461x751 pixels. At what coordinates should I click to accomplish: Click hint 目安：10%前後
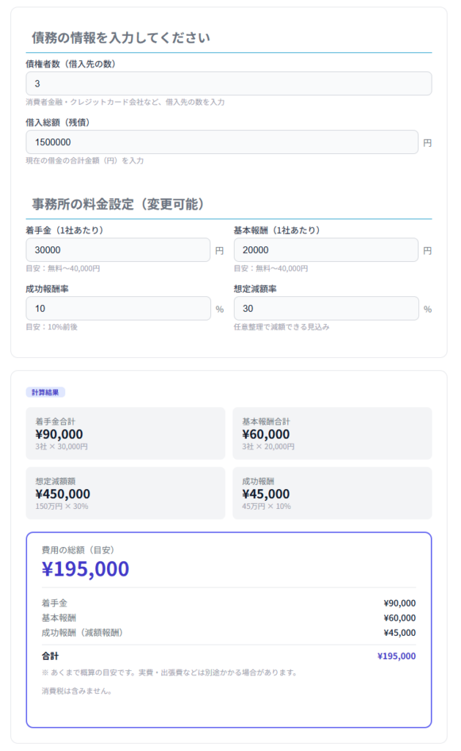click(52, 326)
